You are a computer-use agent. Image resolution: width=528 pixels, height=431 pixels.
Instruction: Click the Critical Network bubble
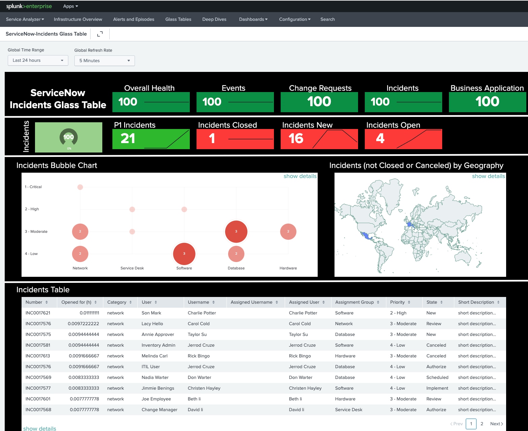[80, 187]
